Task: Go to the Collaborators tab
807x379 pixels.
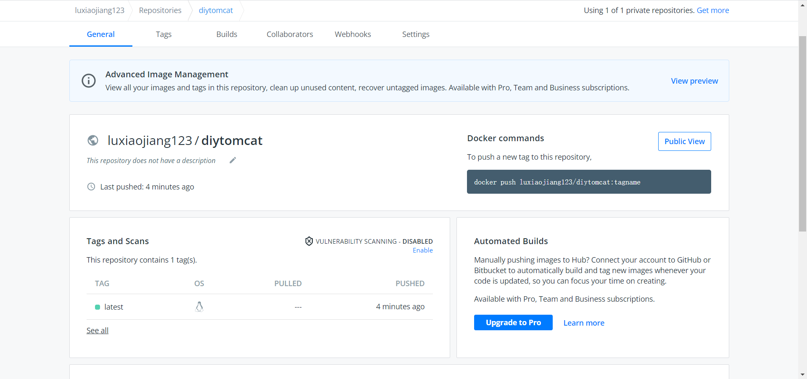Action: (290, 34)
